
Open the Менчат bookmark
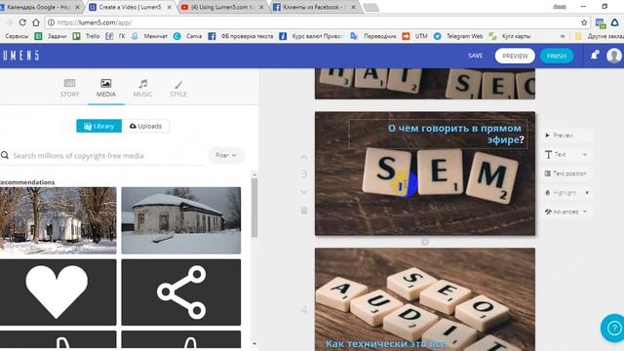point(149,36)
